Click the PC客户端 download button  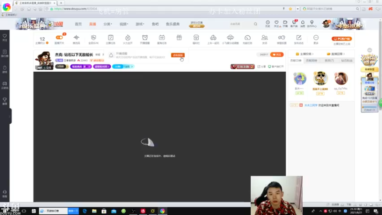pyautogui.click(x=341, y=39)
